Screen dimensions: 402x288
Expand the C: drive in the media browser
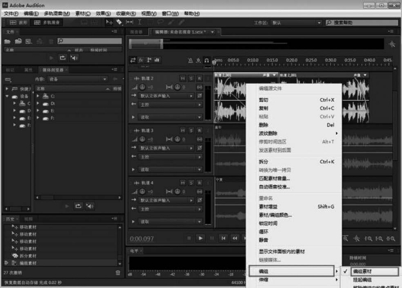[38, 96]
